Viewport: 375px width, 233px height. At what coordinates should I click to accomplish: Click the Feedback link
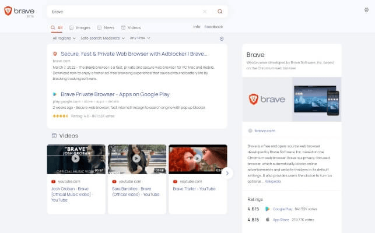(x=213, y=27)
